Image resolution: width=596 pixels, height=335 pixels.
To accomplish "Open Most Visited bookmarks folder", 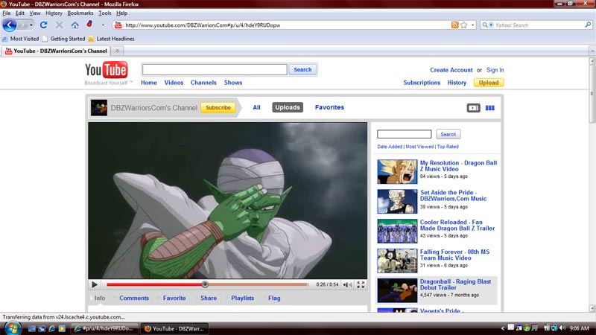I will [x=21, y=39].
